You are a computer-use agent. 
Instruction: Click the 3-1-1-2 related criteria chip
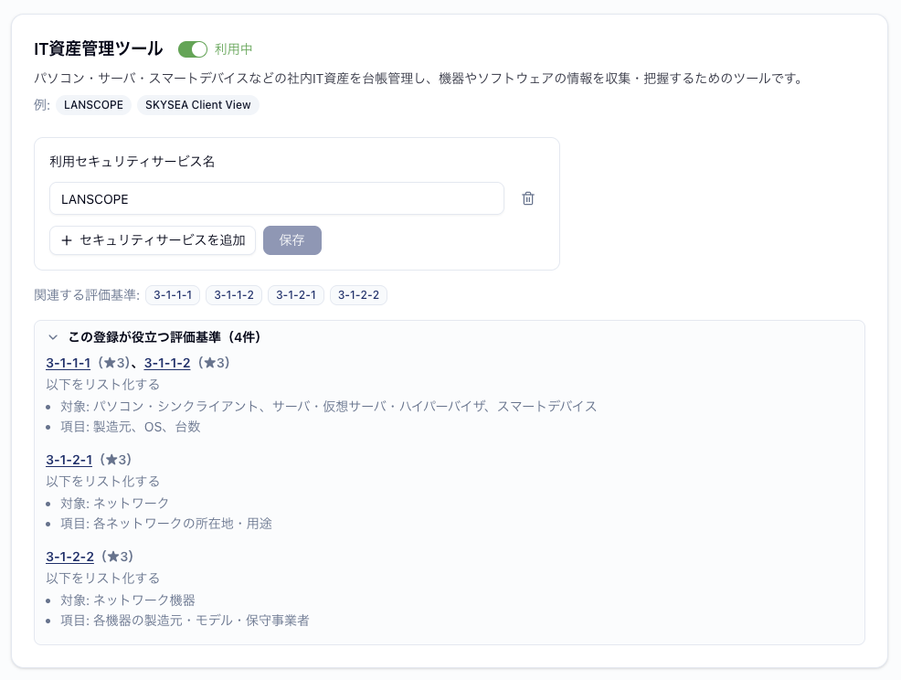click(x=234, y=295)
